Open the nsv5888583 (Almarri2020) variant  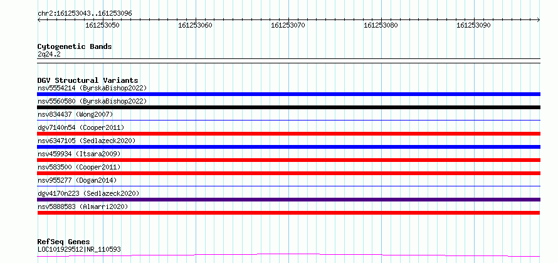coord(83,207)
